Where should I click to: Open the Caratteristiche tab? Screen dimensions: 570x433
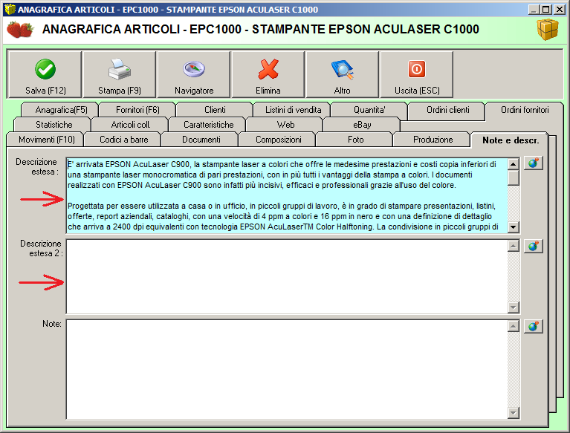[x=208, y=125]
